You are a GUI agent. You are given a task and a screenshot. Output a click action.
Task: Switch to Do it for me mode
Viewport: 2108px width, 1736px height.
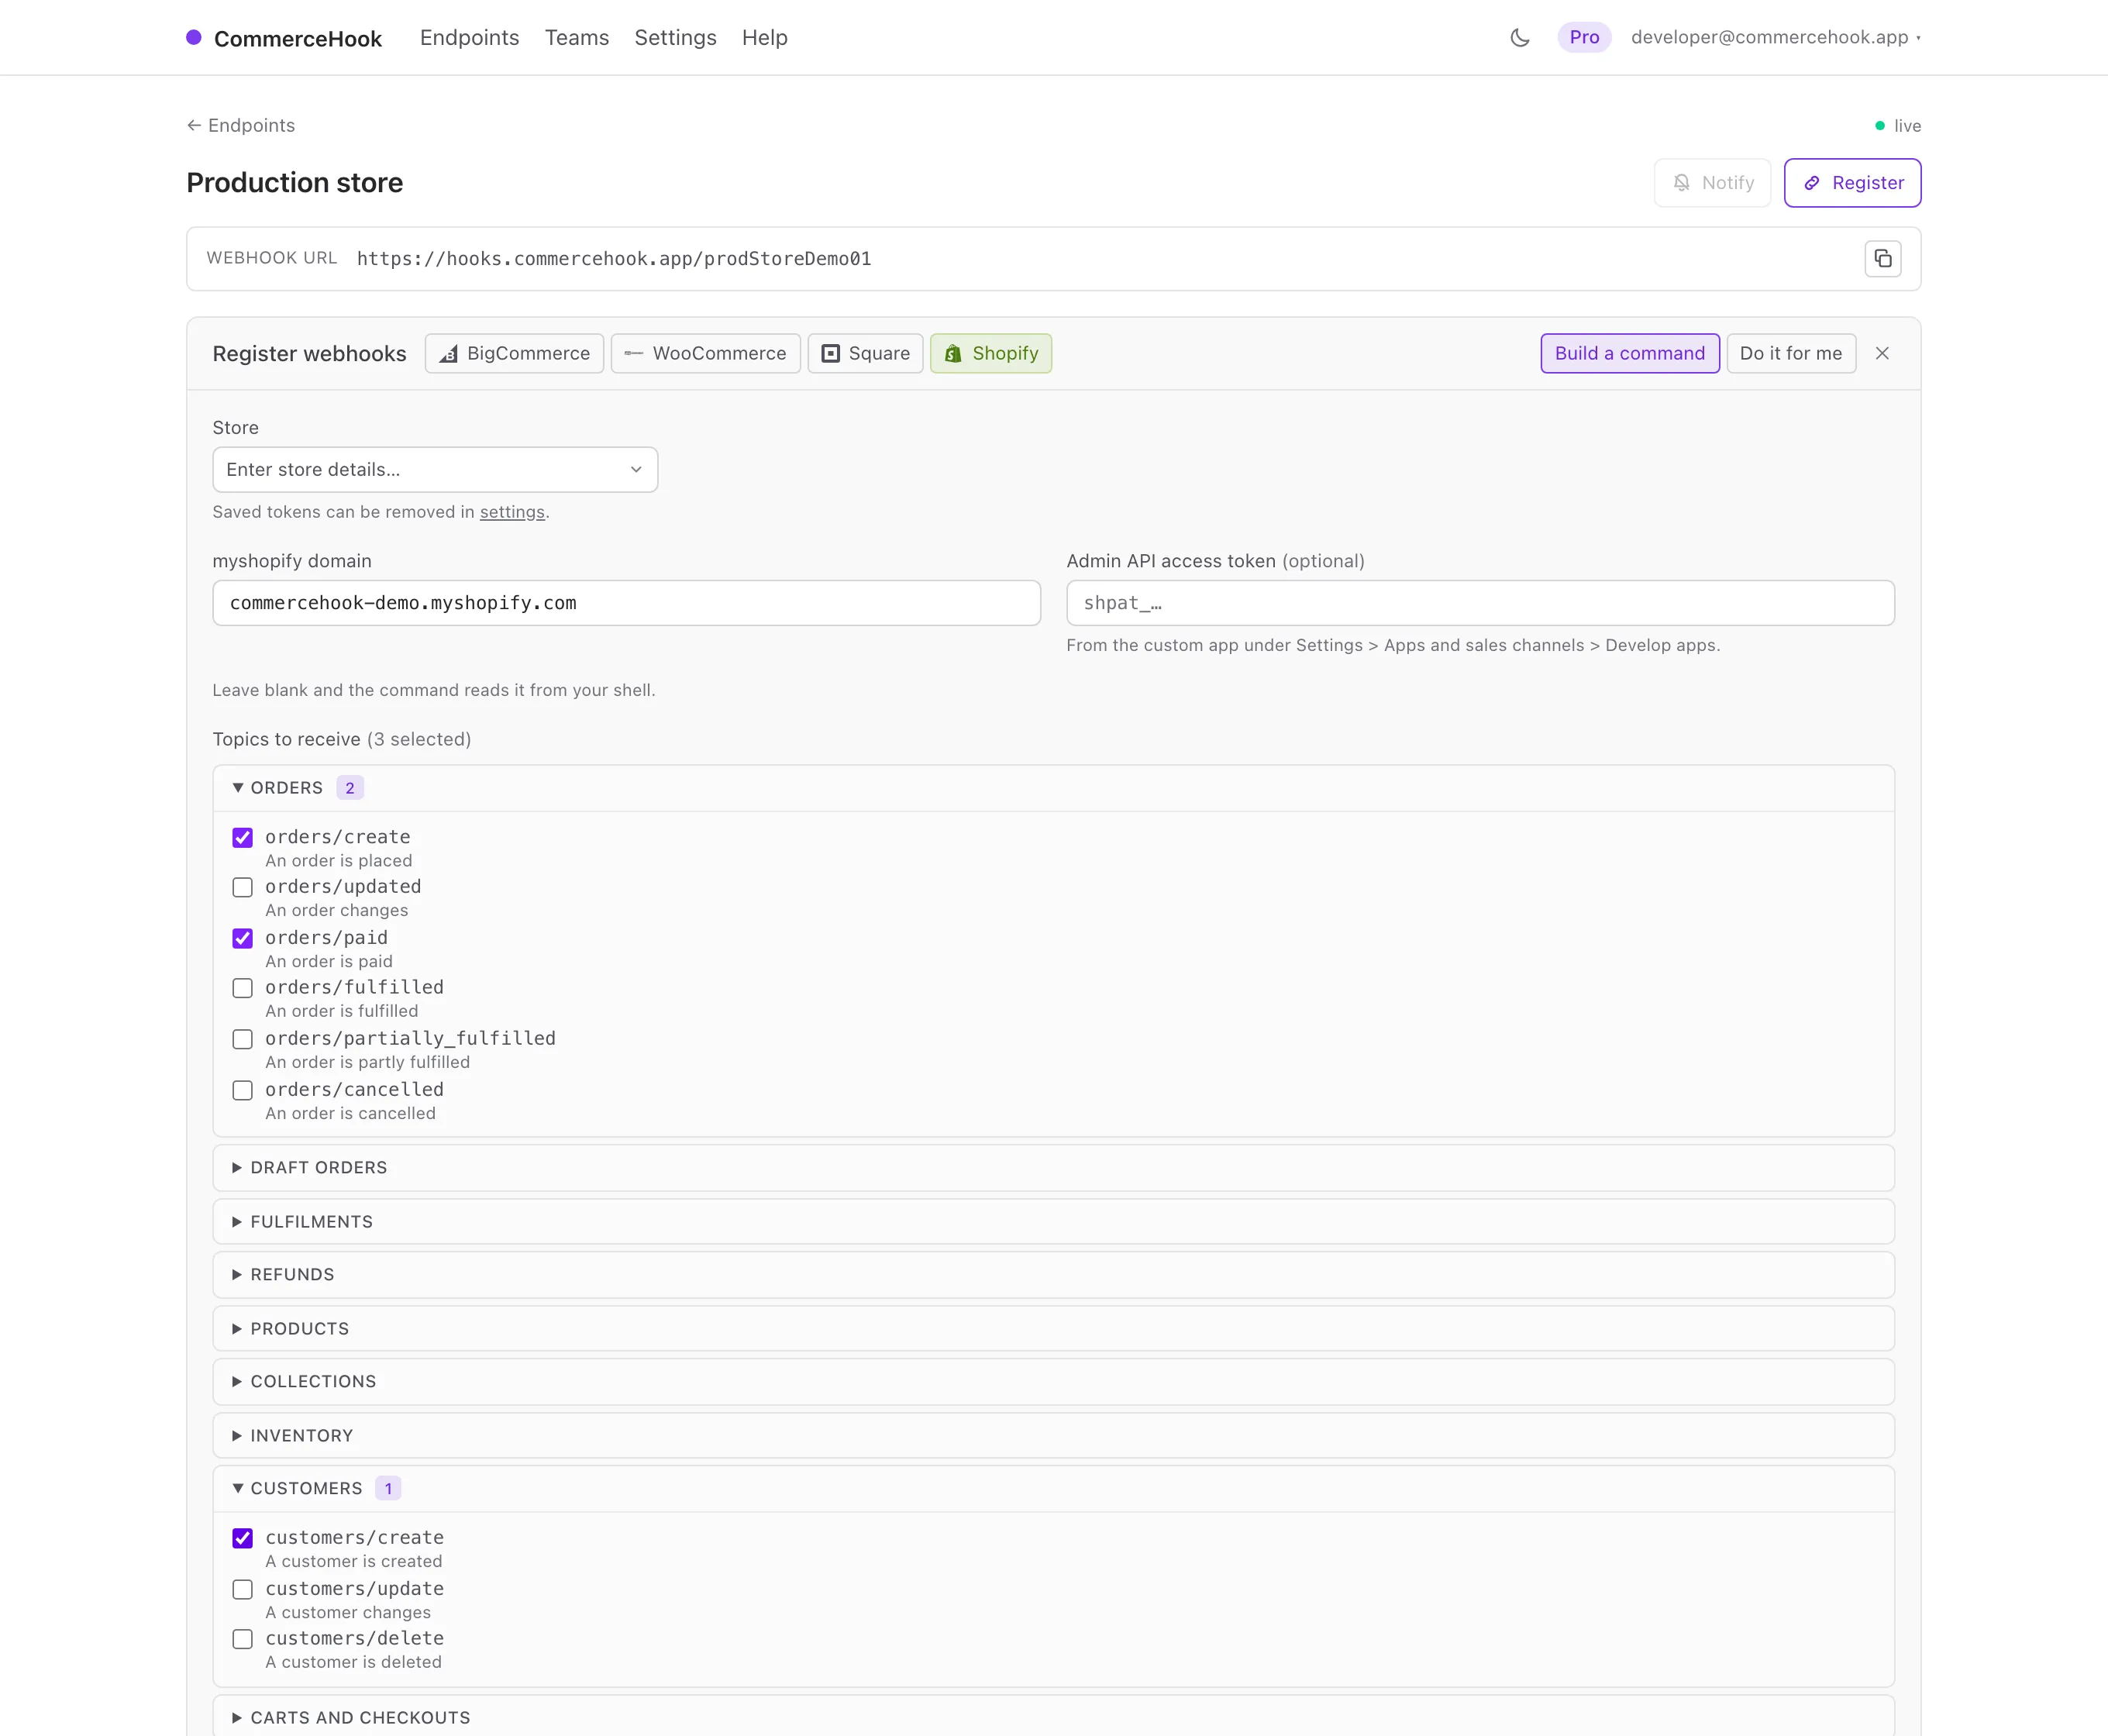(1790, 353)
